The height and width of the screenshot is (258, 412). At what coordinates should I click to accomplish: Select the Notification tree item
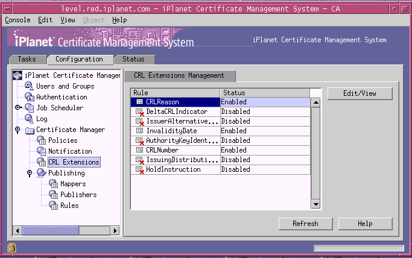coord(70,151)
